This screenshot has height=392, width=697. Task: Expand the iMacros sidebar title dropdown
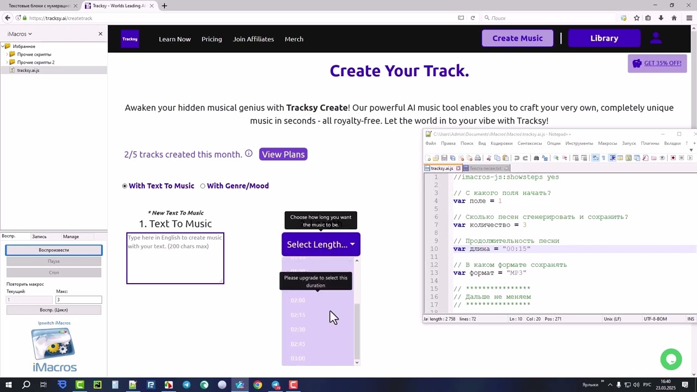pyautogui.click(x=20, y=34)
